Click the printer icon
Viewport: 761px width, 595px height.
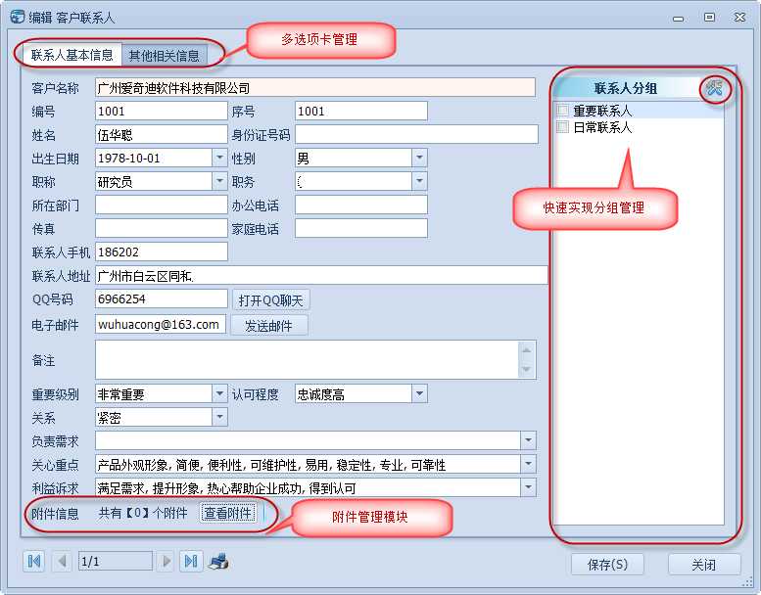click(x=218, y=561)
